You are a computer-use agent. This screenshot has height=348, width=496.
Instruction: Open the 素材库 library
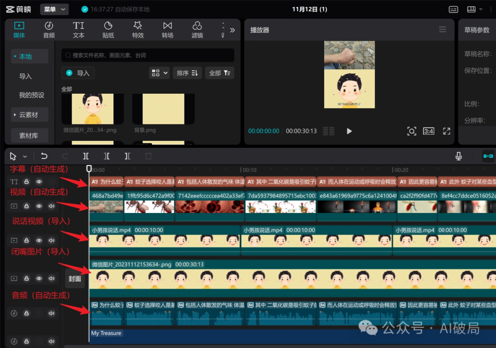pyautogui.click(x=29, y=135)
